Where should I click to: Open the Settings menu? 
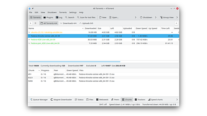[73, 12]
